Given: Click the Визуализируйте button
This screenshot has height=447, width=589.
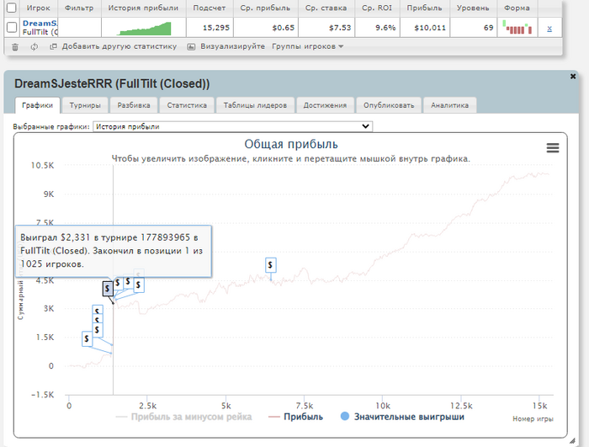Looking at the screenshot, I should click(226, 46).
